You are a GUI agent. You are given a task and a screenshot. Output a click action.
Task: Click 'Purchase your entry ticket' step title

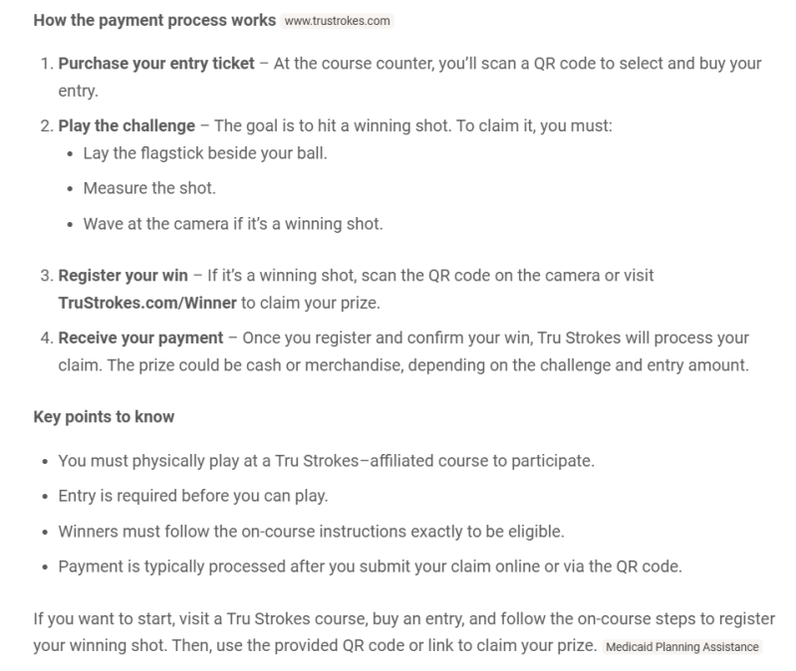click(x=156, y=64)
